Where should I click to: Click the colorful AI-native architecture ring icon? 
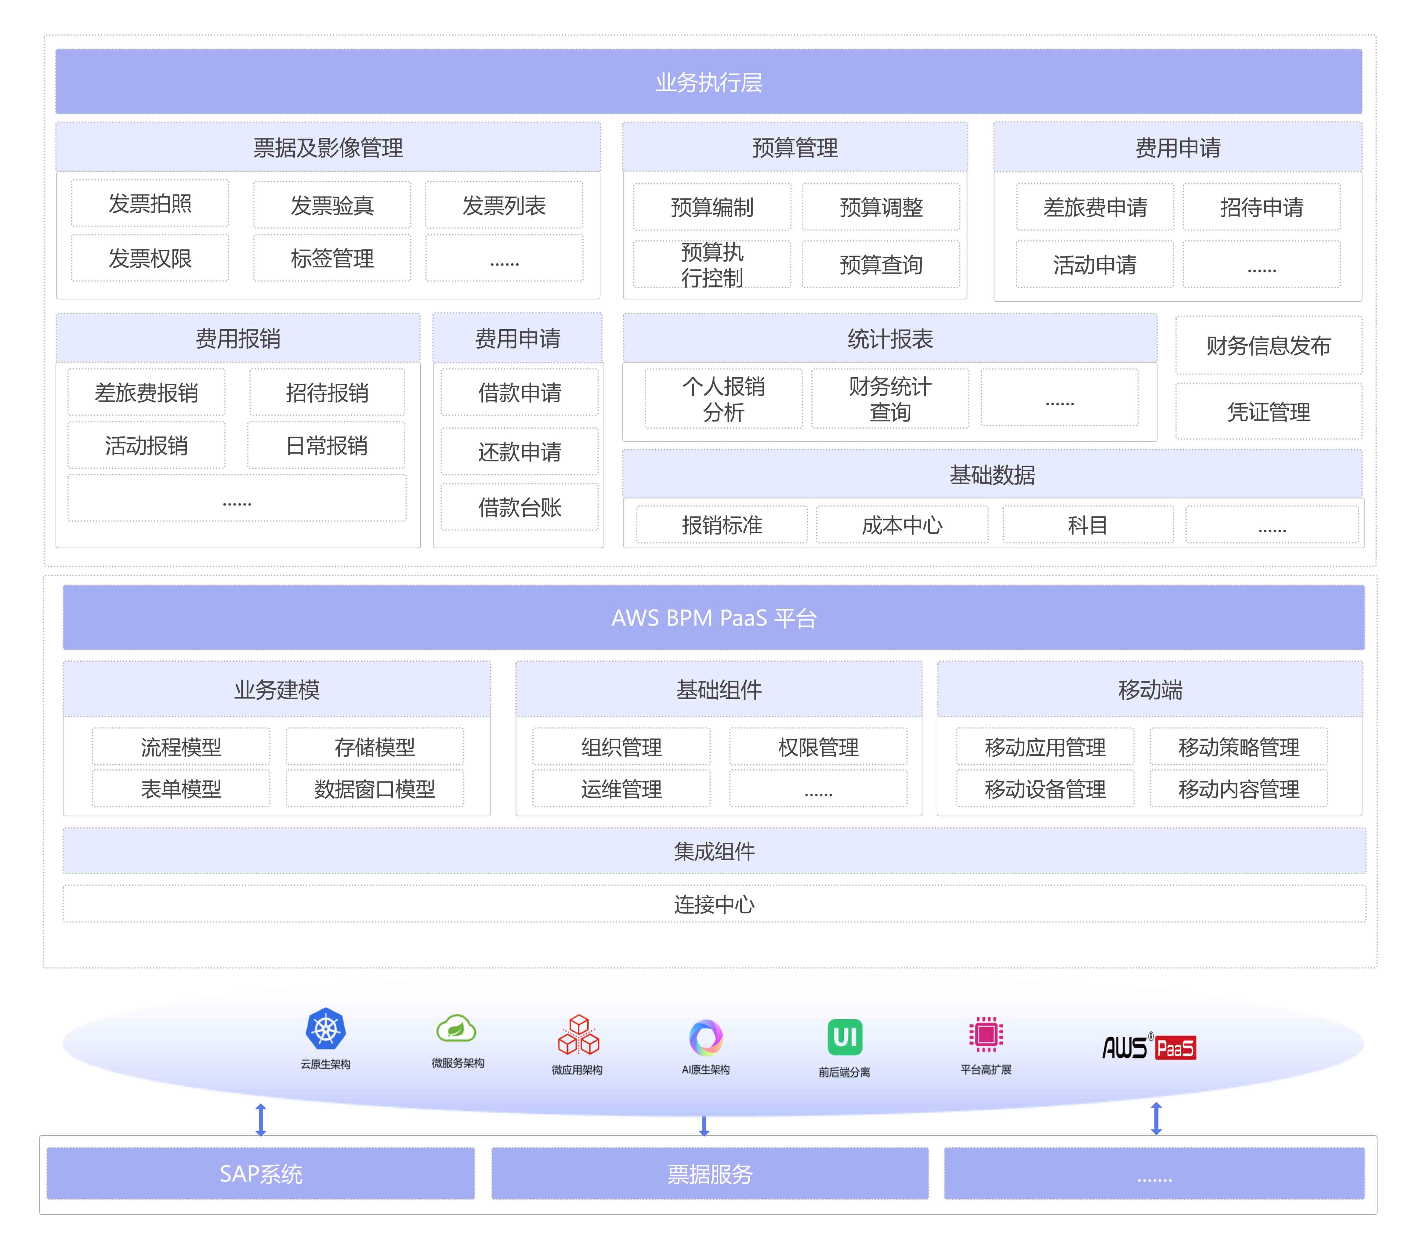coord(705,1038)
